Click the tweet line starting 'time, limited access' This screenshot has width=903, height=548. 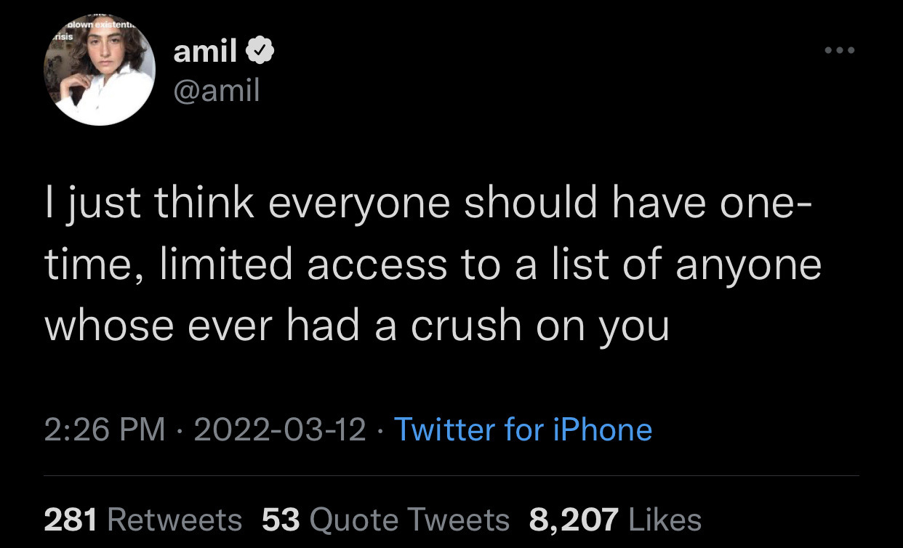point(433,265)
